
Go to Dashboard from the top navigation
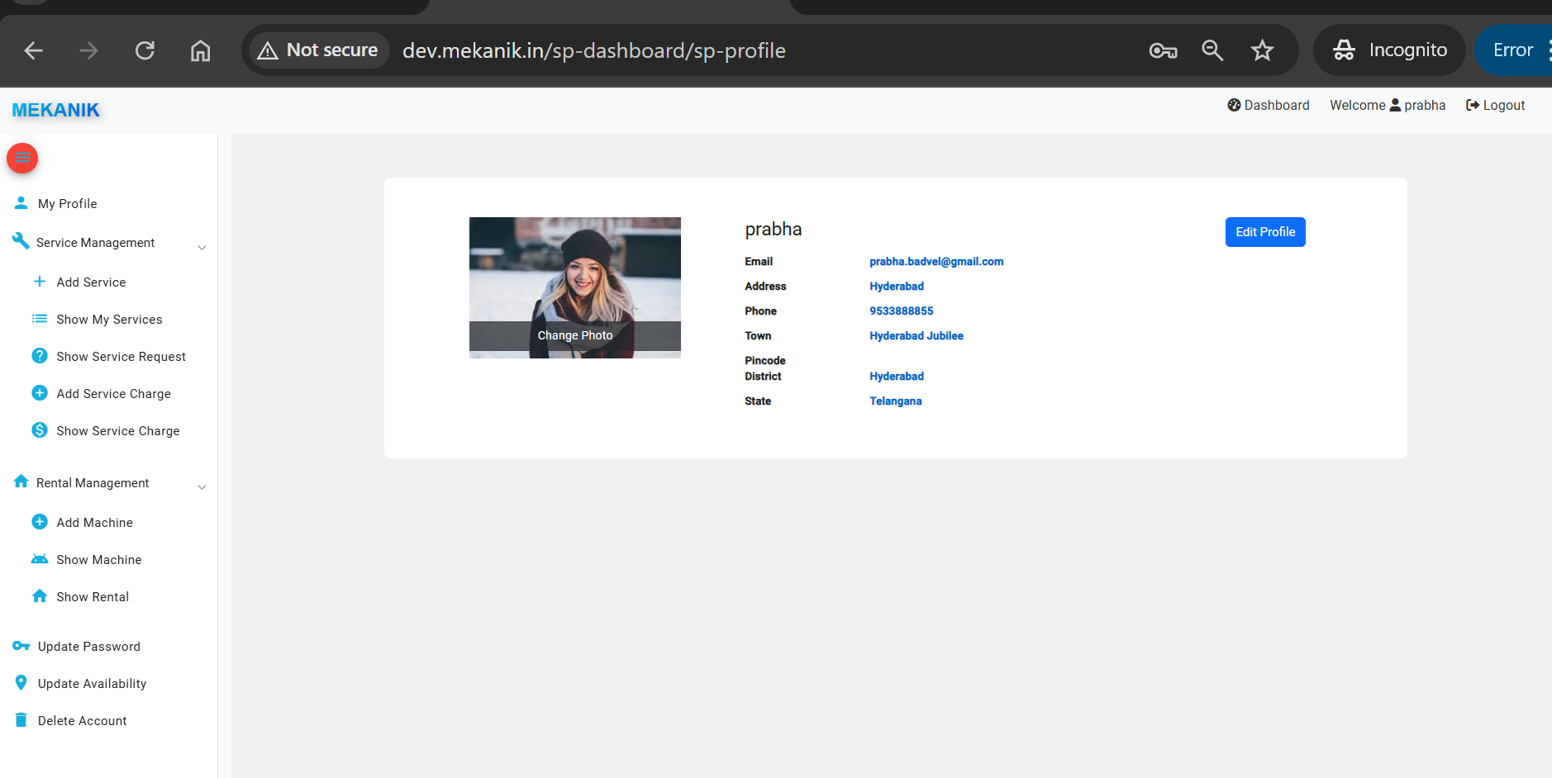1269,106
